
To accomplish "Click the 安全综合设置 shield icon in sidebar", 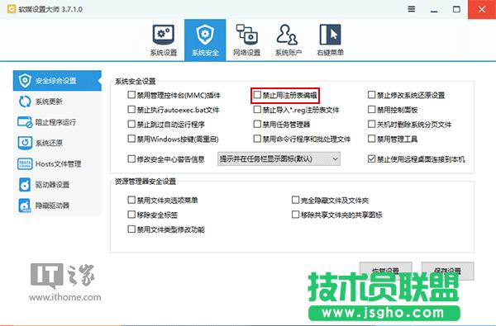I will click(25, 81).
